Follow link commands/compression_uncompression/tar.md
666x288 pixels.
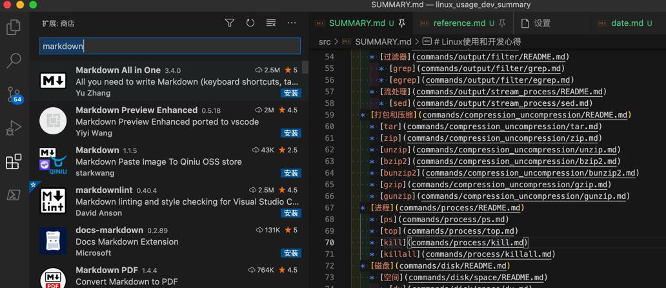502,126
